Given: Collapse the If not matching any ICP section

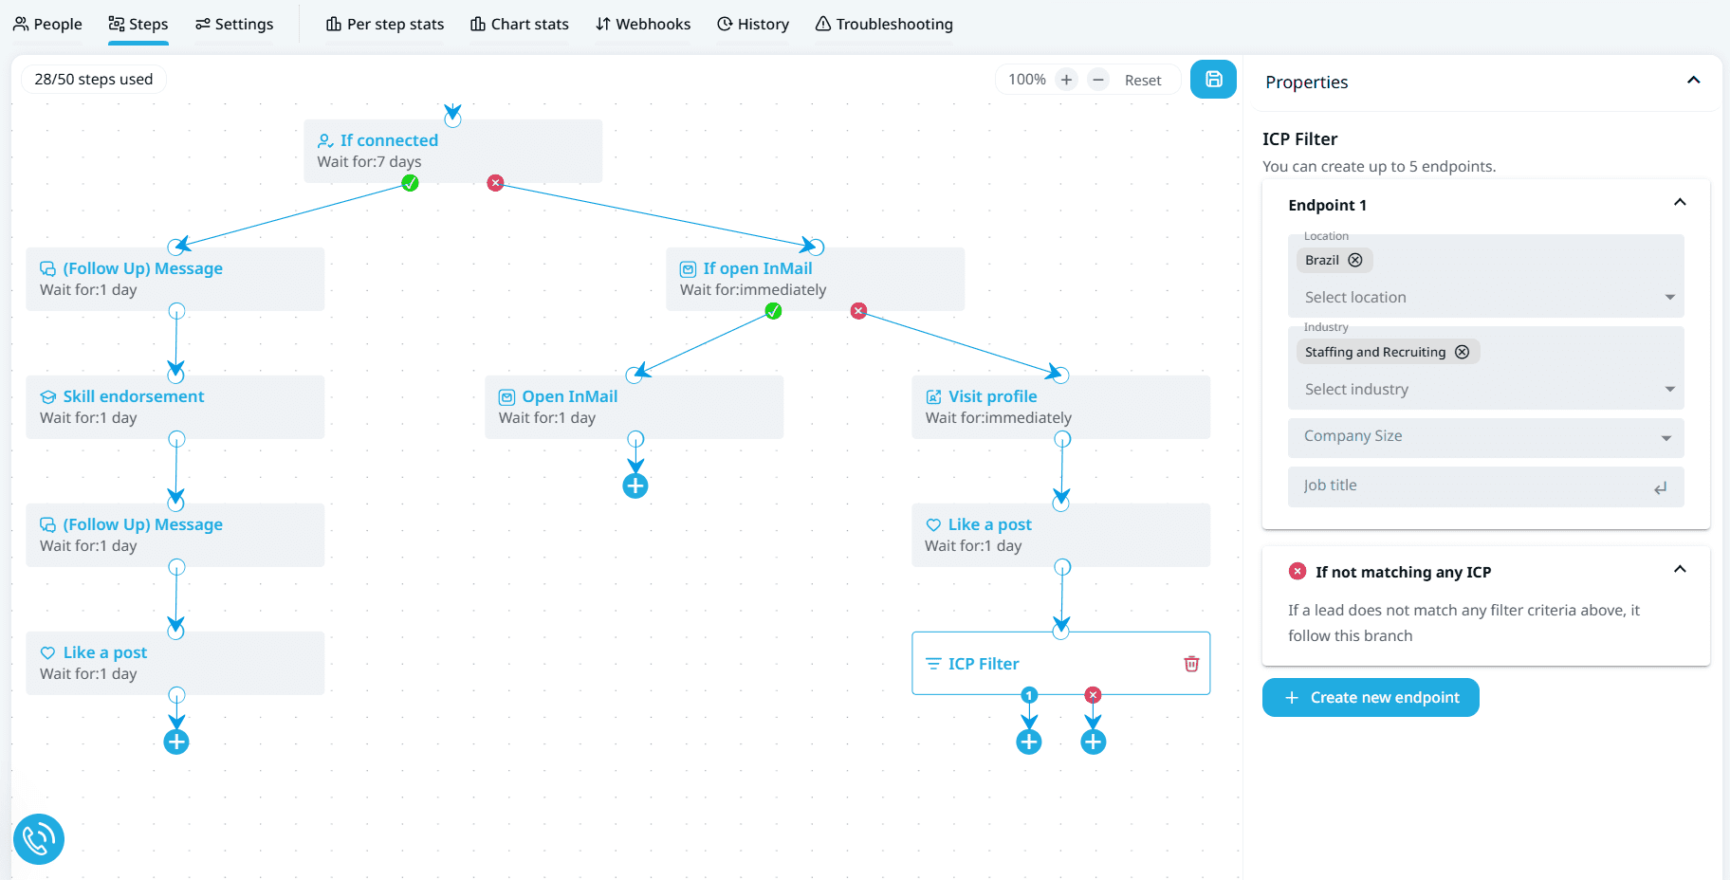Looking at the screenshot, I should click(x=1679, y=570).
